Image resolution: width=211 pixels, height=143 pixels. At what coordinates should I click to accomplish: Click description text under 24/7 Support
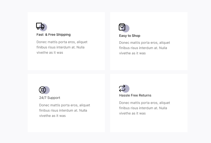pos(64,110)
